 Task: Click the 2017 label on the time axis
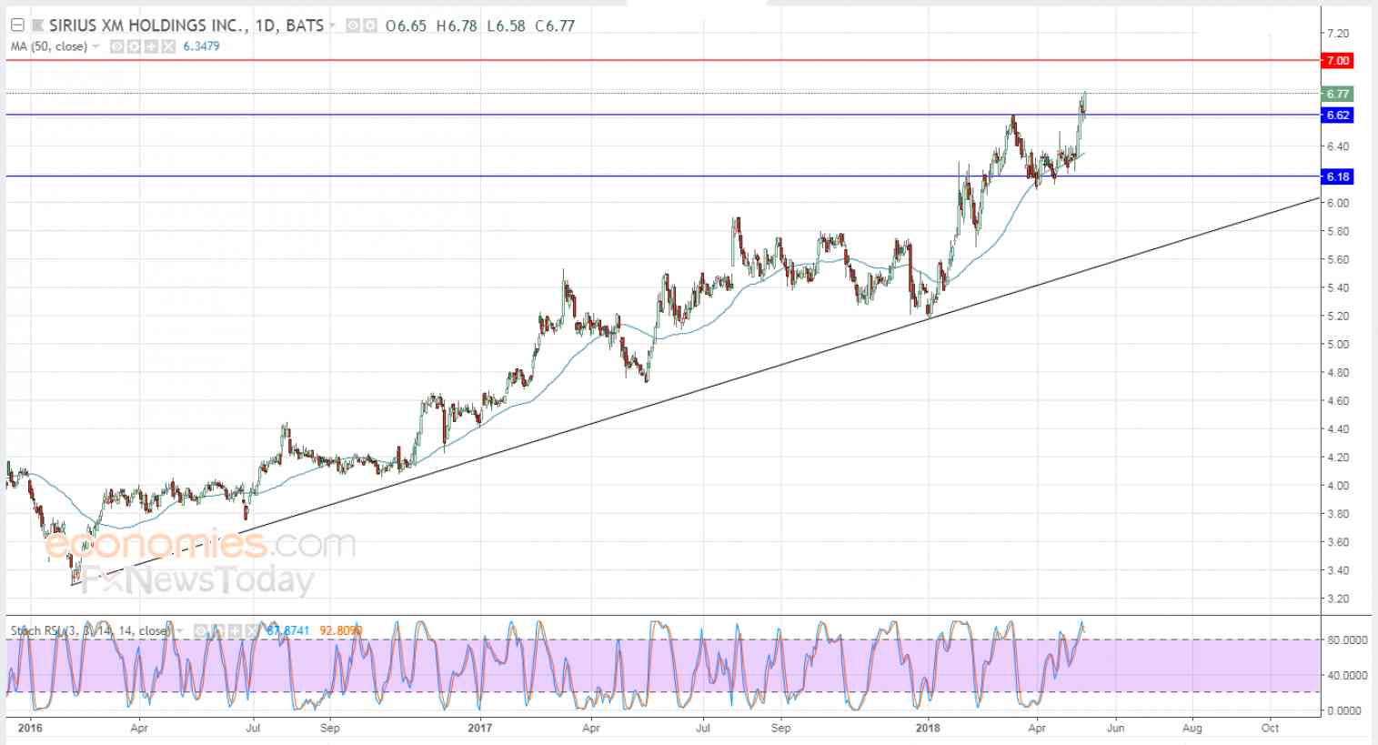(479, 728)
